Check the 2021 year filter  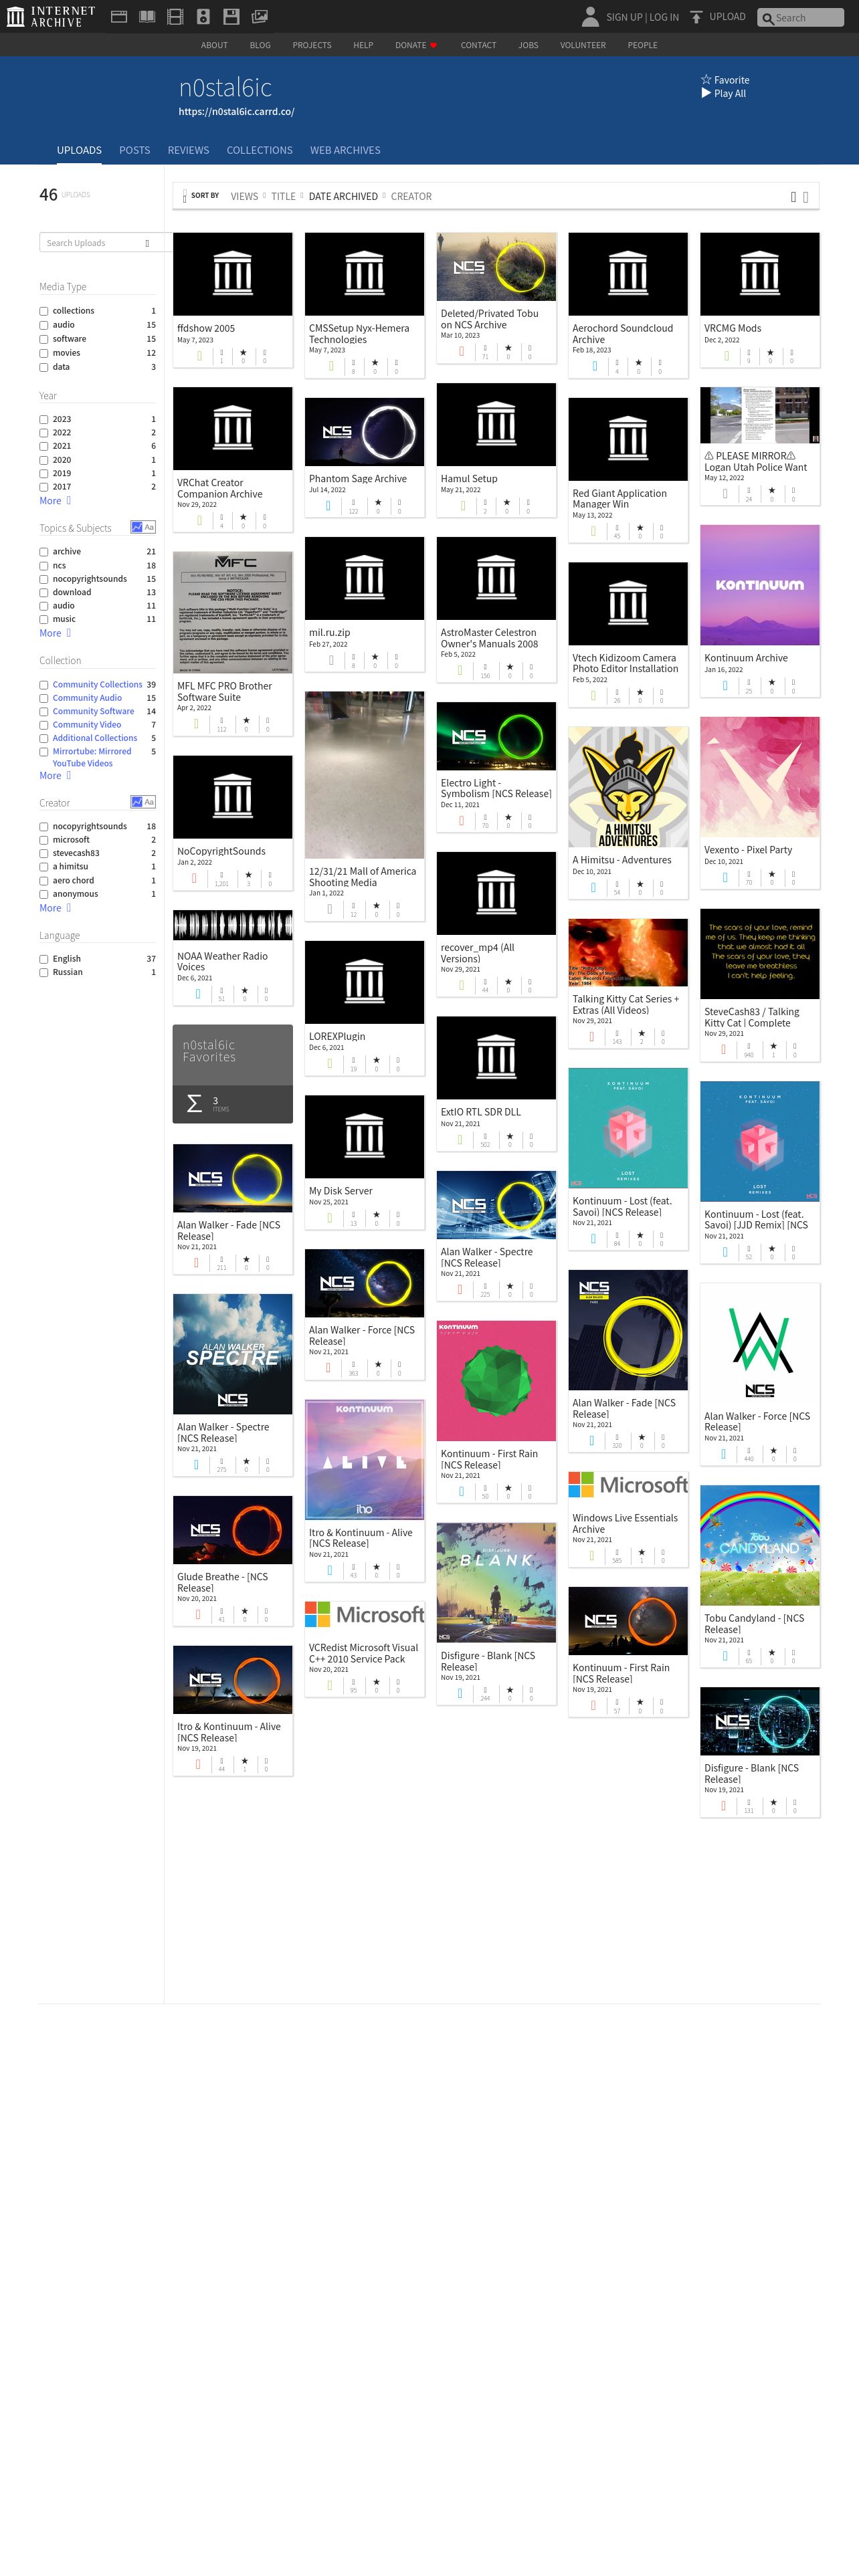(44, 446)
